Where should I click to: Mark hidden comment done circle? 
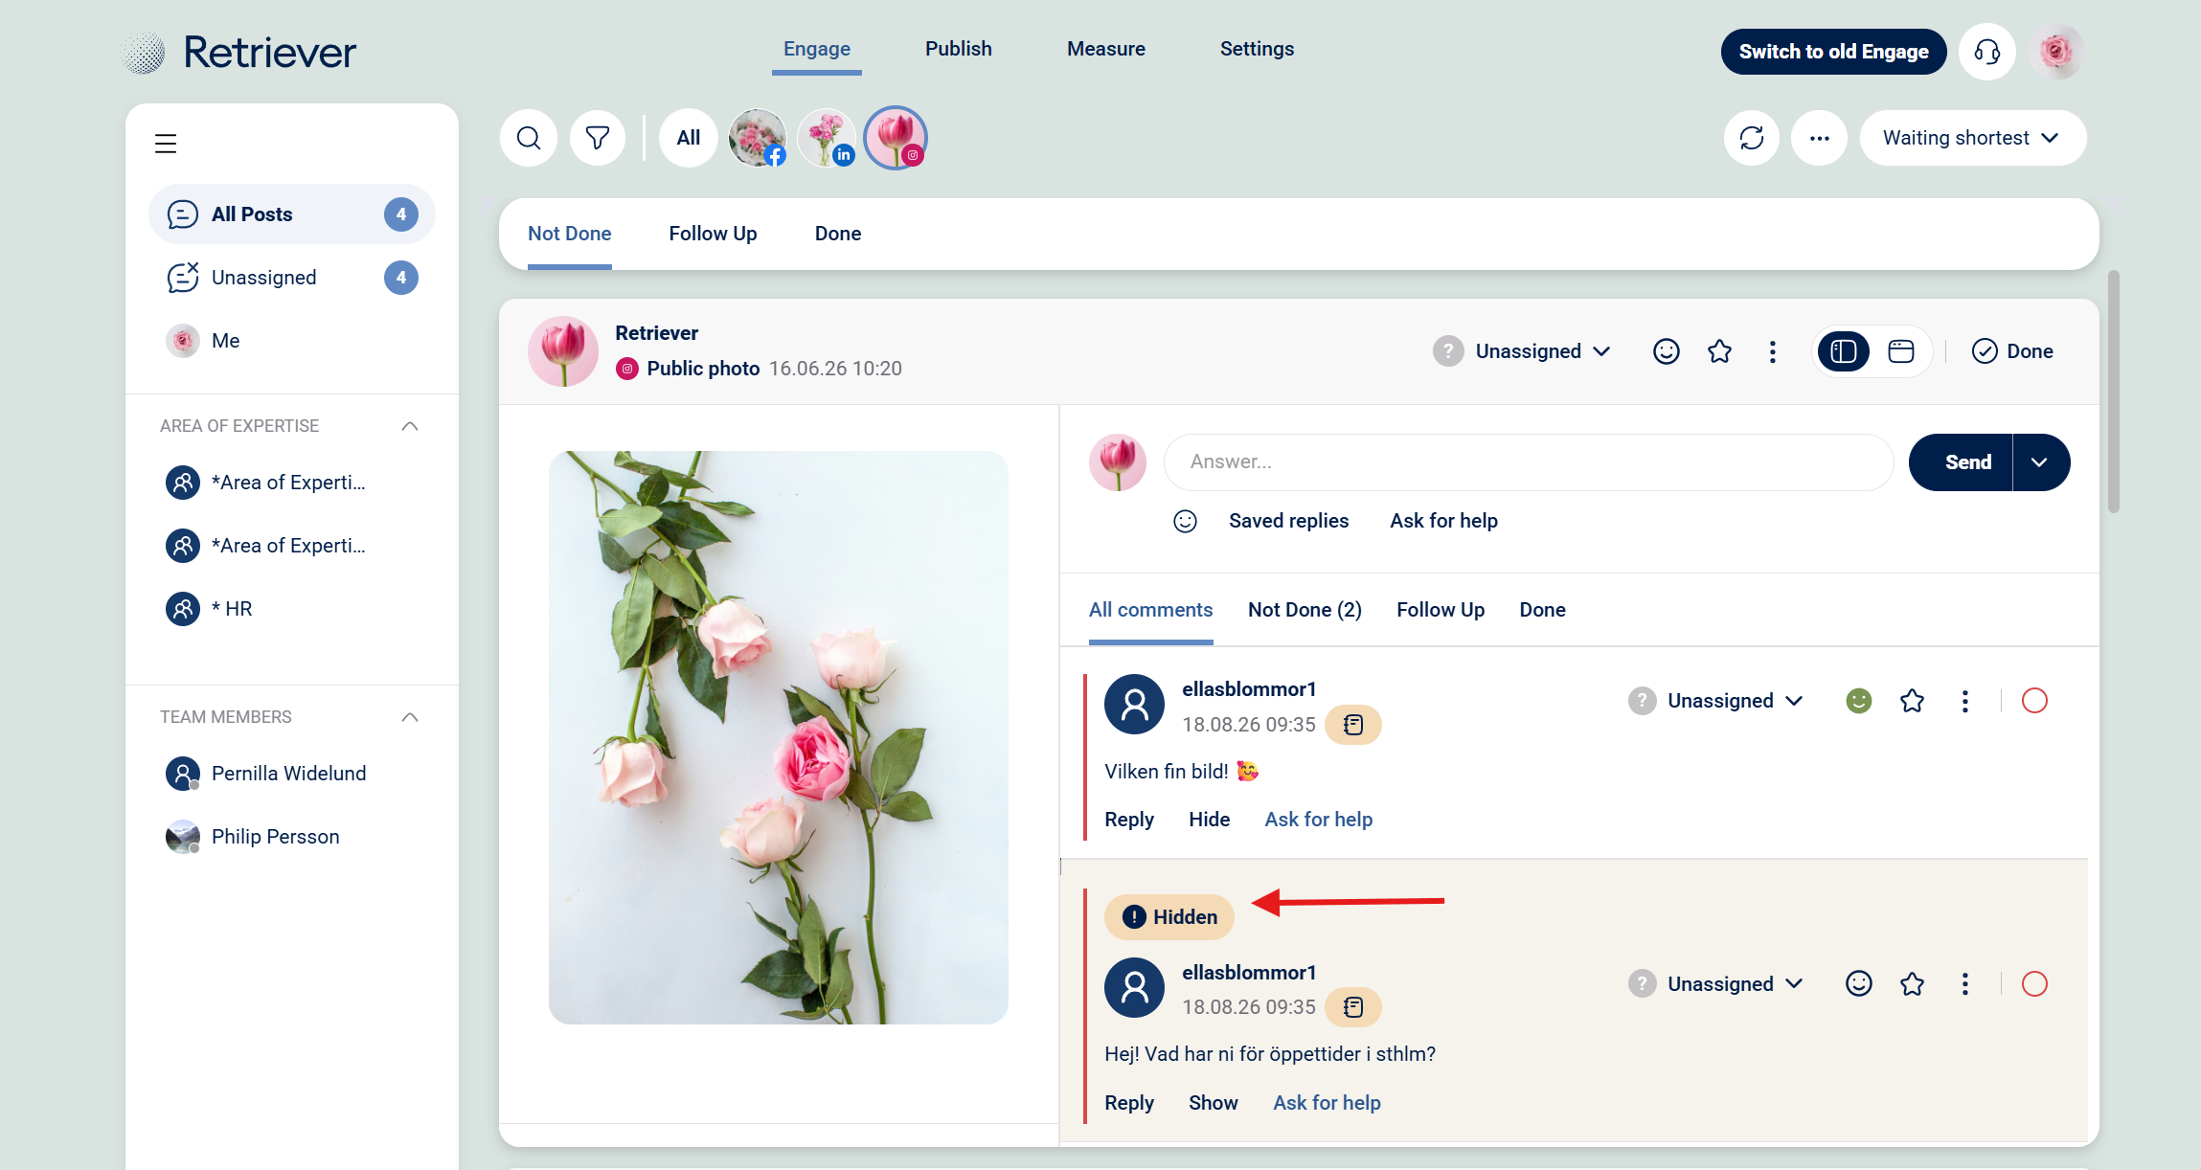point(2034,983)
